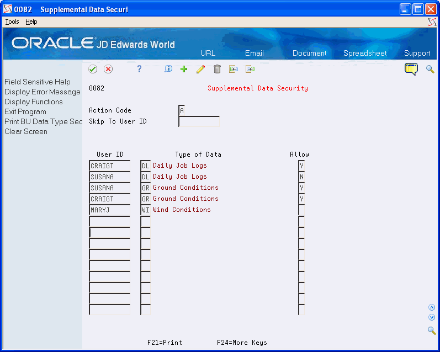Screen dimensions: 440x352
Task: Click the User ID field with the text cursor
Action: [x=110, y=233]
